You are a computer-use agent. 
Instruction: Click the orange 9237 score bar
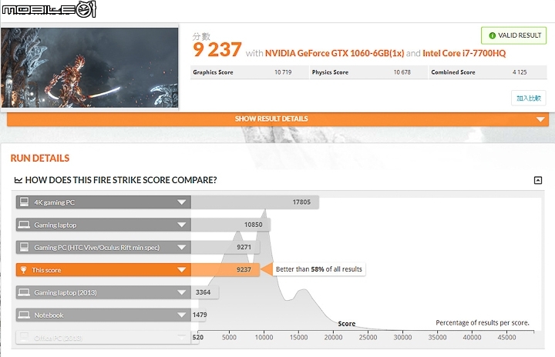click(x=225, y=270)
